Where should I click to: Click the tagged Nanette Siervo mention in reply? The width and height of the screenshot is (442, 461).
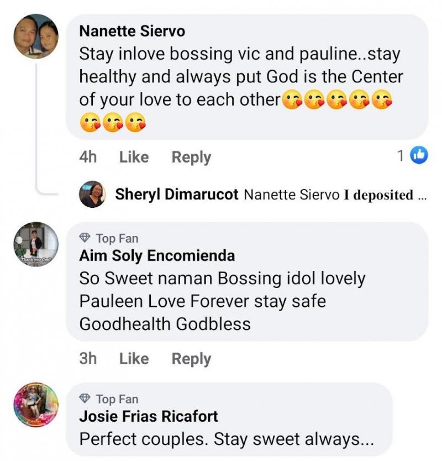coord(291,195)
